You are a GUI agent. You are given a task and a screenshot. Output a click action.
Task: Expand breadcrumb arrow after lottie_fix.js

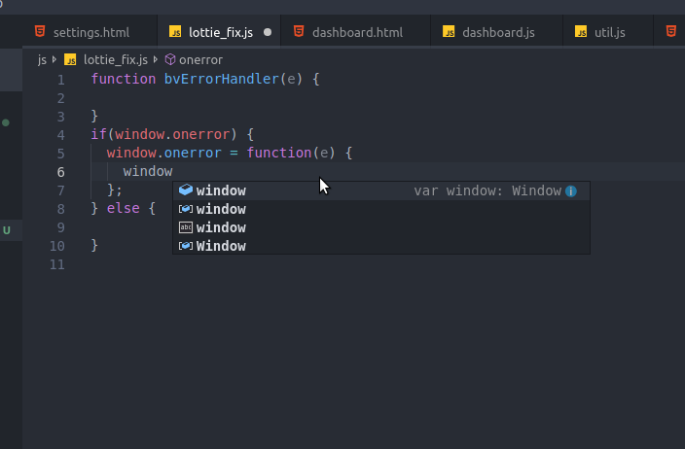[156, 59]
